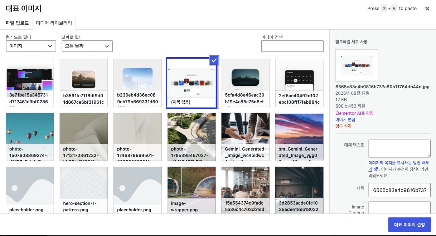Open the 형식으로 필터 이미지 dropdown
The image size is (436, 236).
(31, 46)
